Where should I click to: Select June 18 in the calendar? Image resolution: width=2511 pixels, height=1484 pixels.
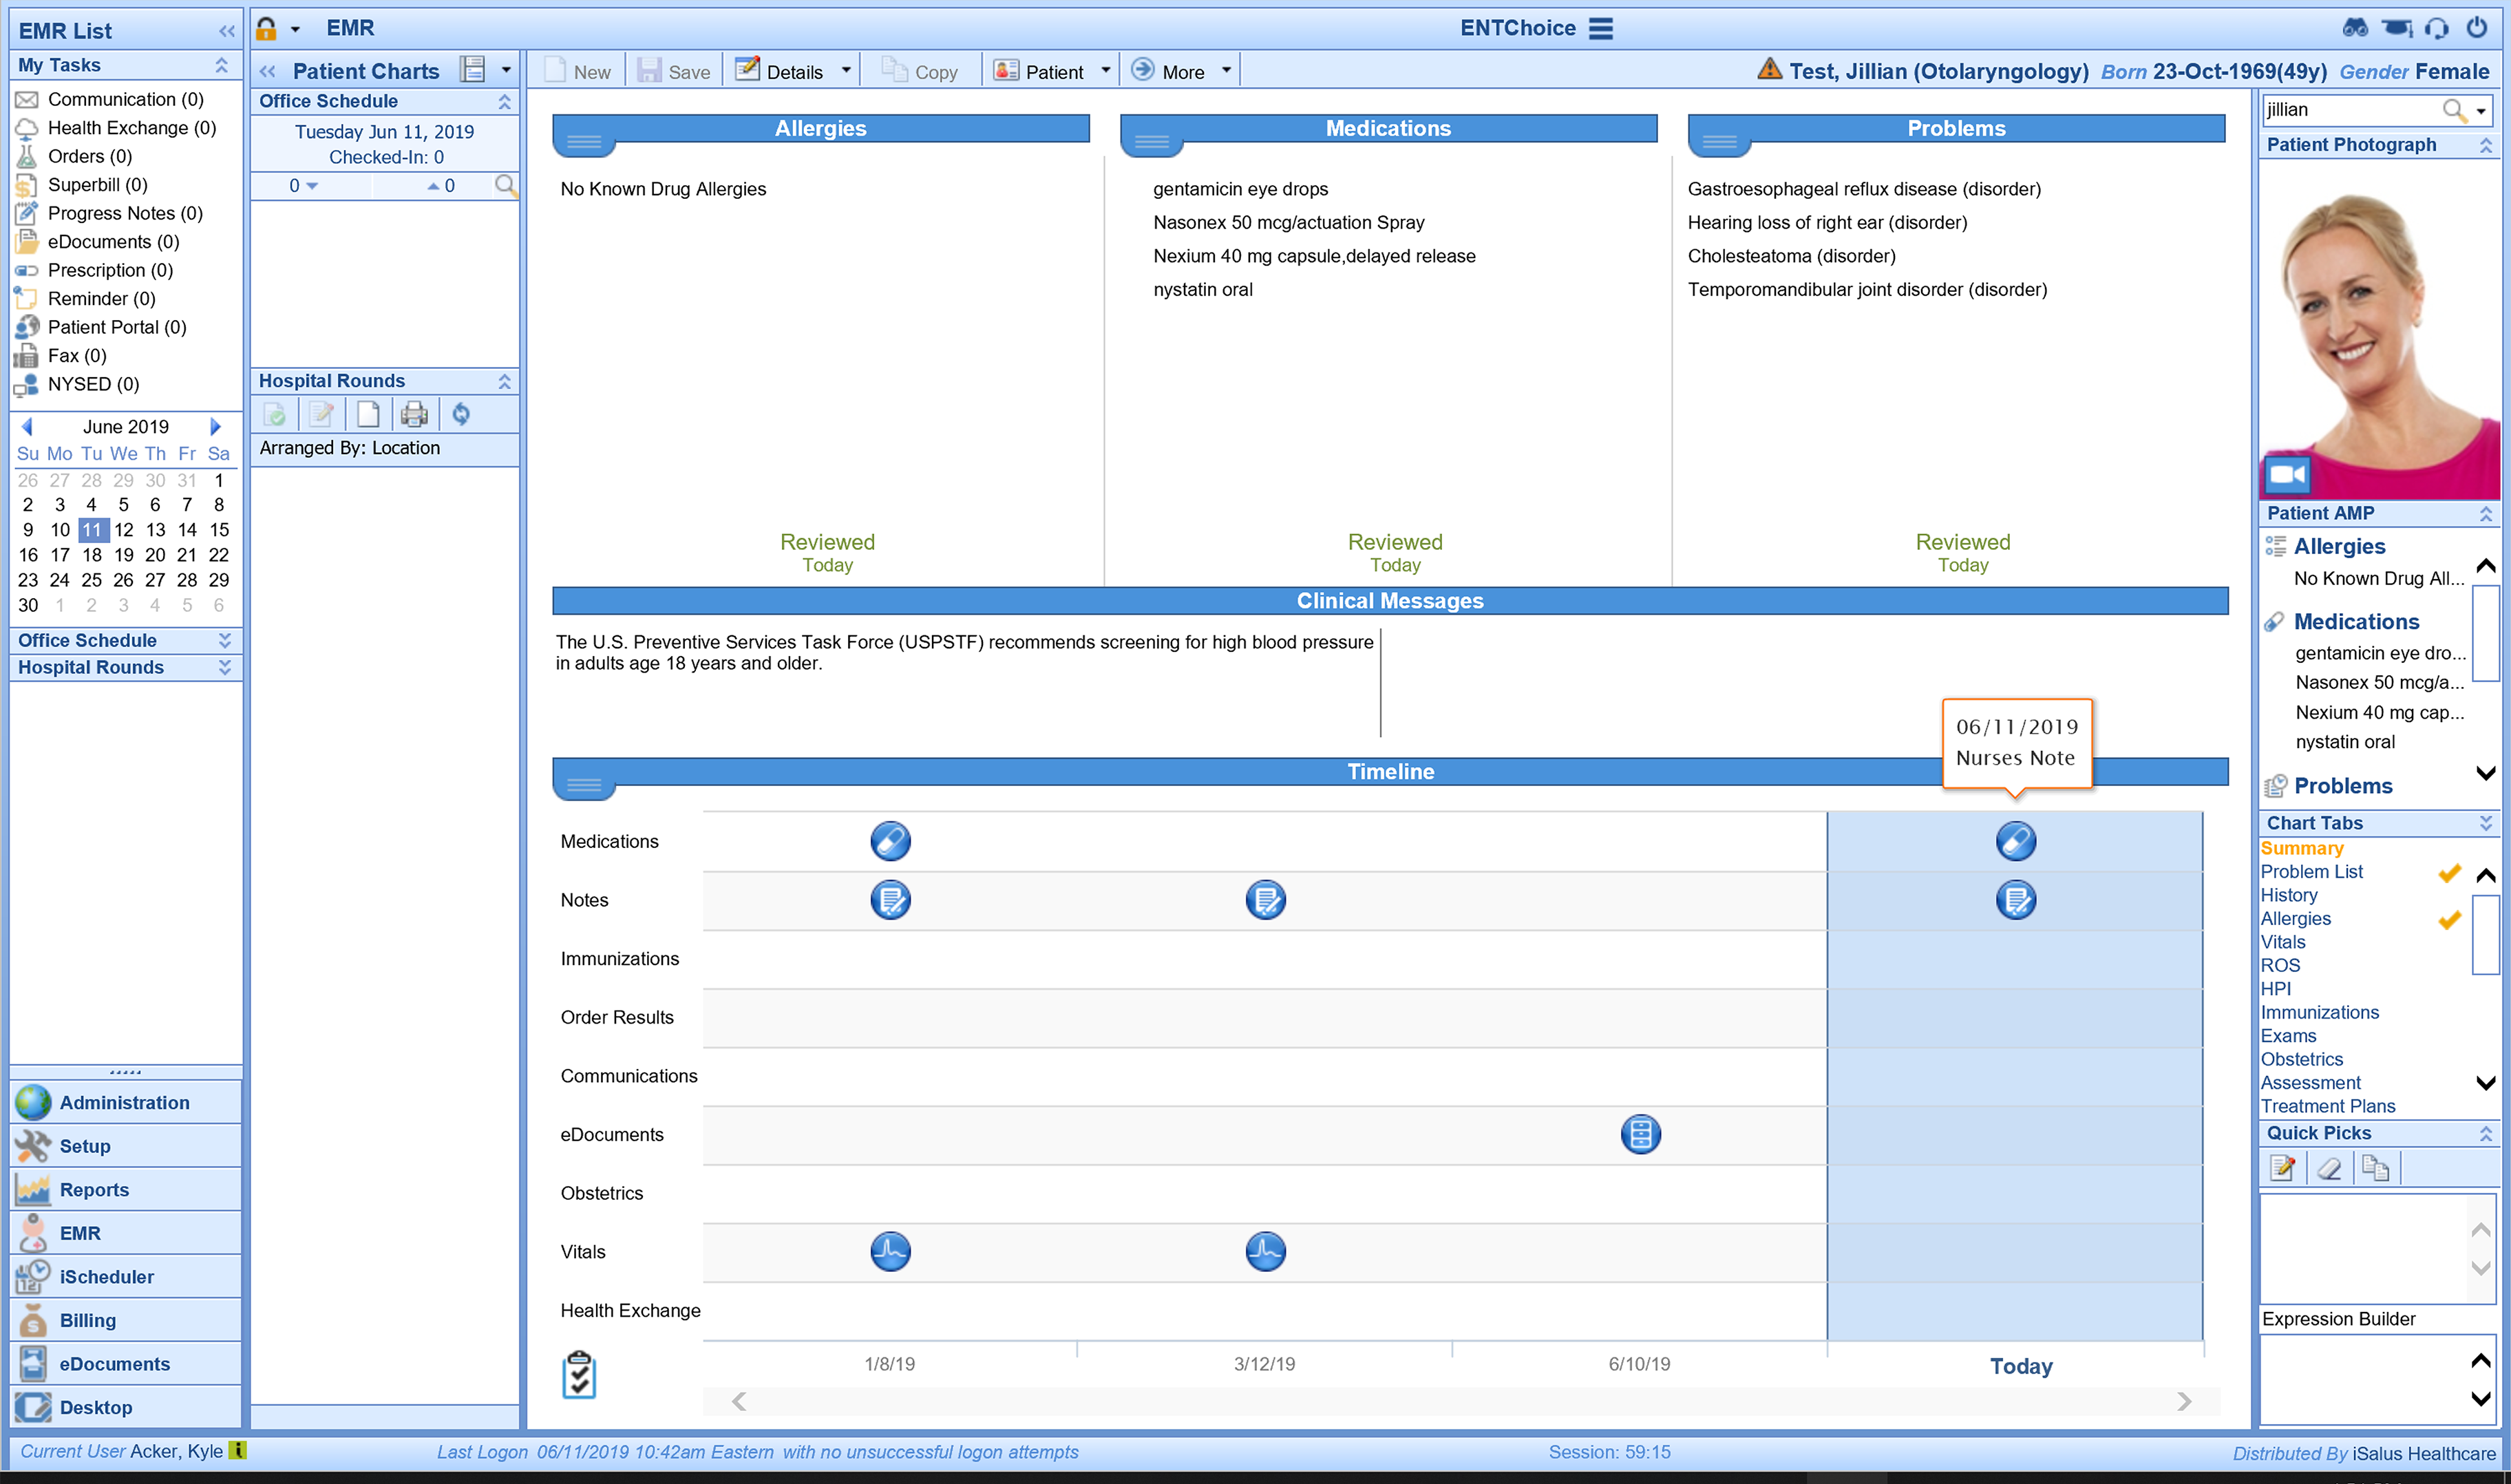[x=91, y=555]
